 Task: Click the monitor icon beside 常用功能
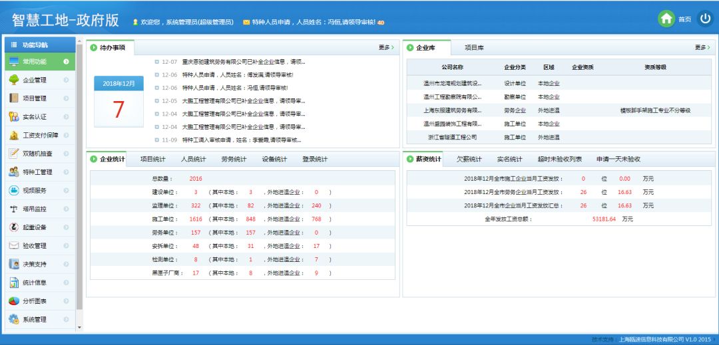pyautogui.click(x=14, y=61)
